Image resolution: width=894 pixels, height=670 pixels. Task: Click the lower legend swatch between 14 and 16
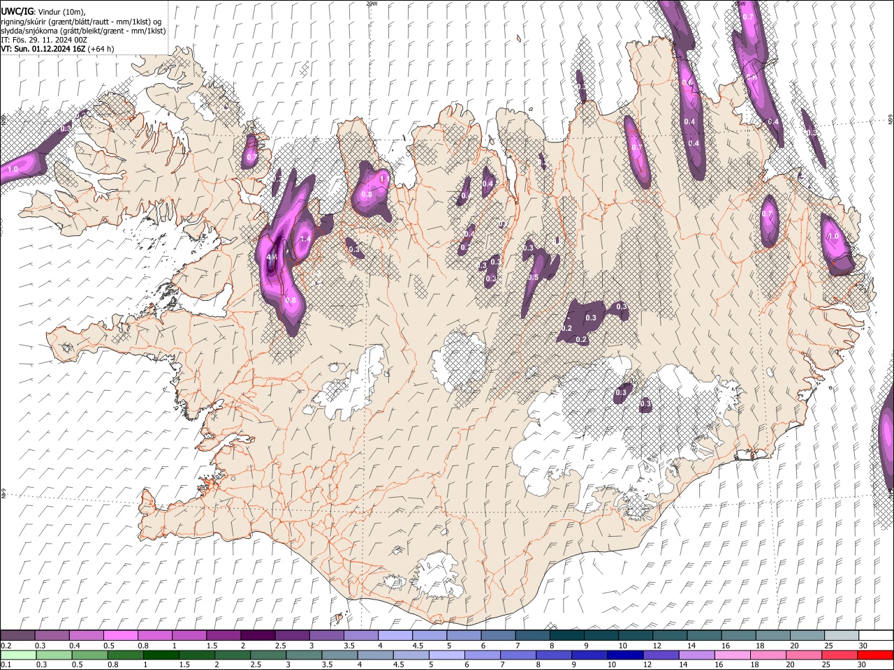696,655
